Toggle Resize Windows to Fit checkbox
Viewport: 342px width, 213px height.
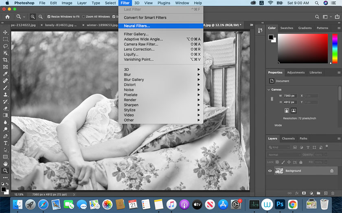pyautogui.click(x=49, y=17)
